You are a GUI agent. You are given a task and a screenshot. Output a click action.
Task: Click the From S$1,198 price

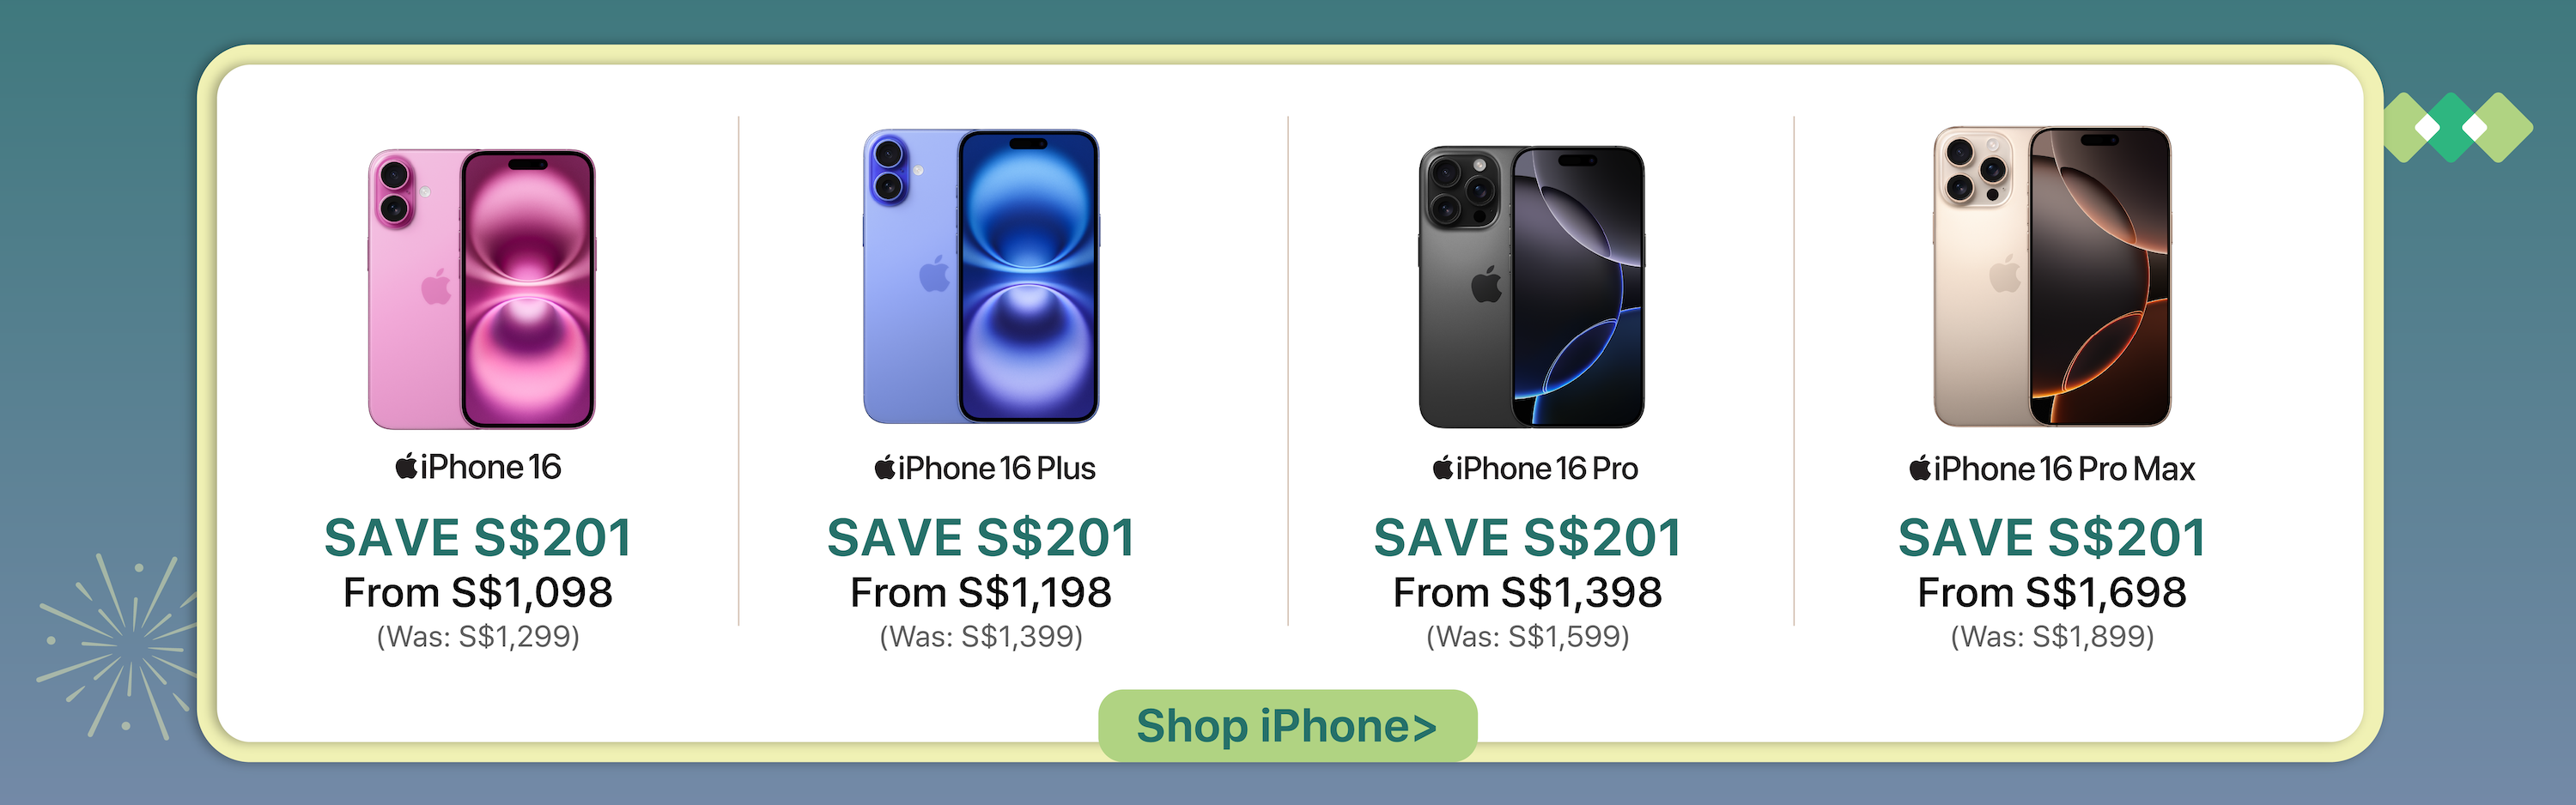coord(981,592)
